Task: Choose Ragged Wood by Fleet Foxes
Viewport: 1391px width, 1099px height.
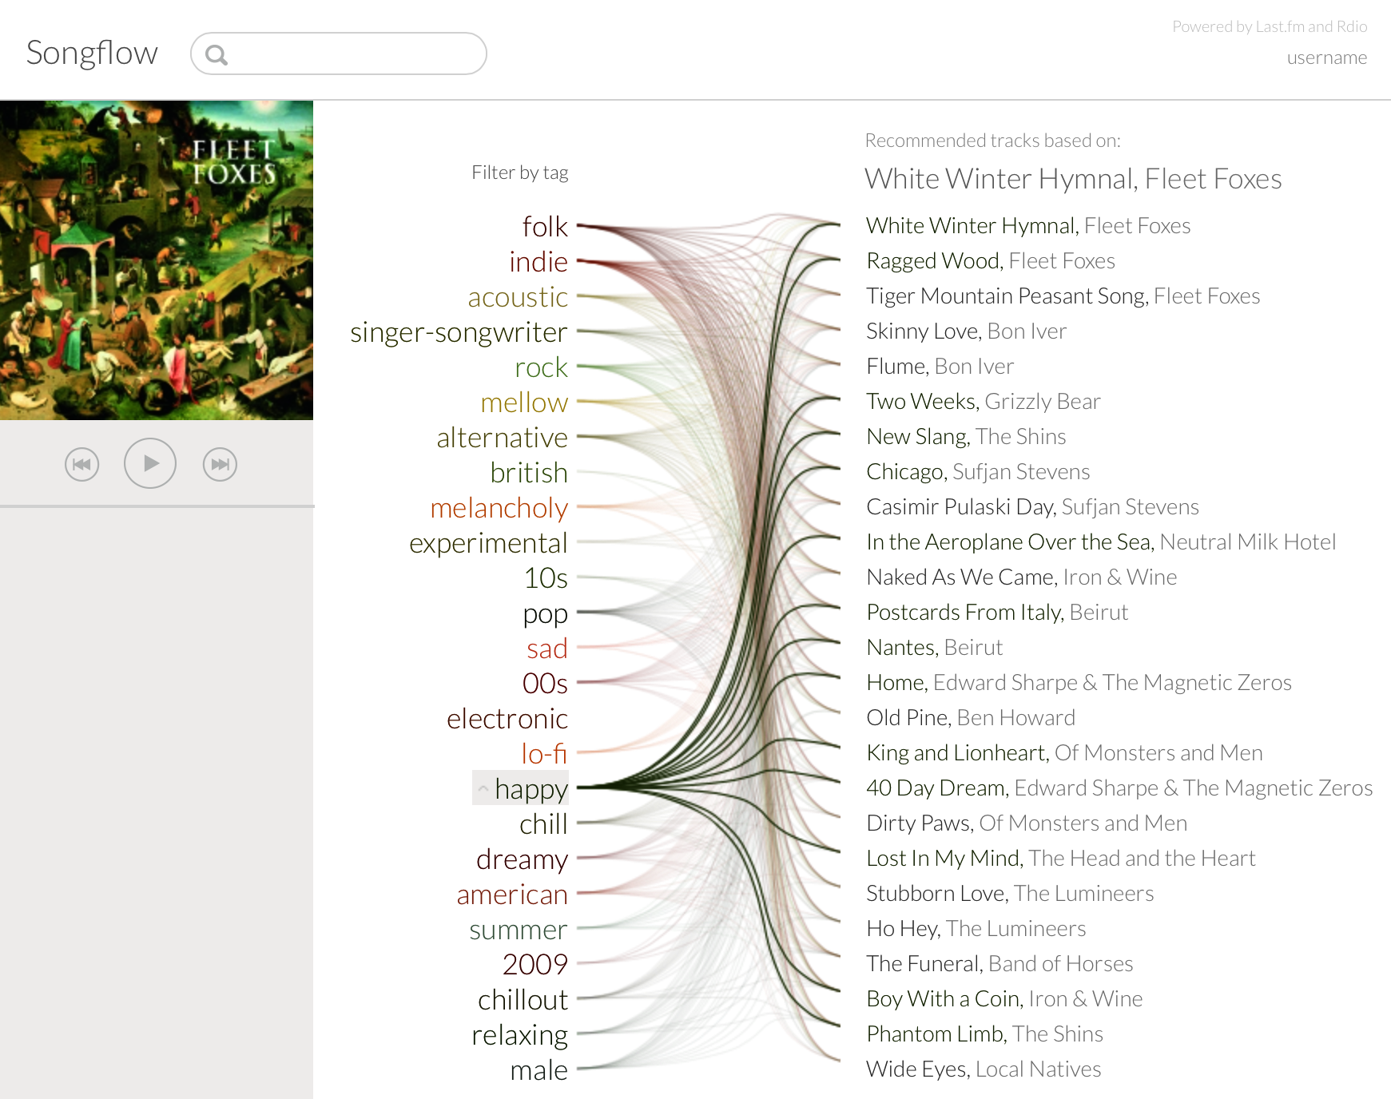Action: click(991, 261)
